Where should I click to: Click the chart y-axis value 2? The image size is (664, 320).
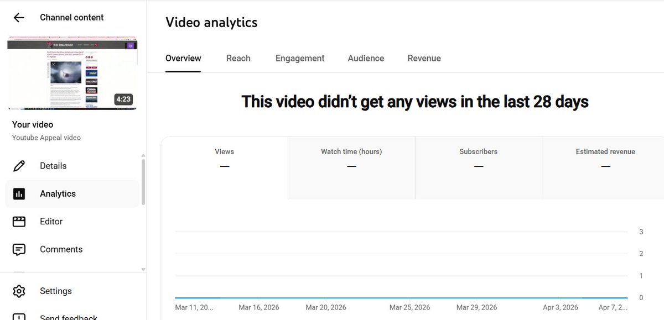point(641,254)
